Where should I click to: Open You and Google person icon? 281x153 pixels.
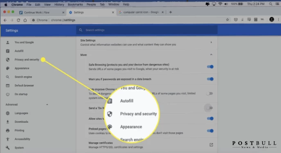pyautogui.click(x=7, y=42)
